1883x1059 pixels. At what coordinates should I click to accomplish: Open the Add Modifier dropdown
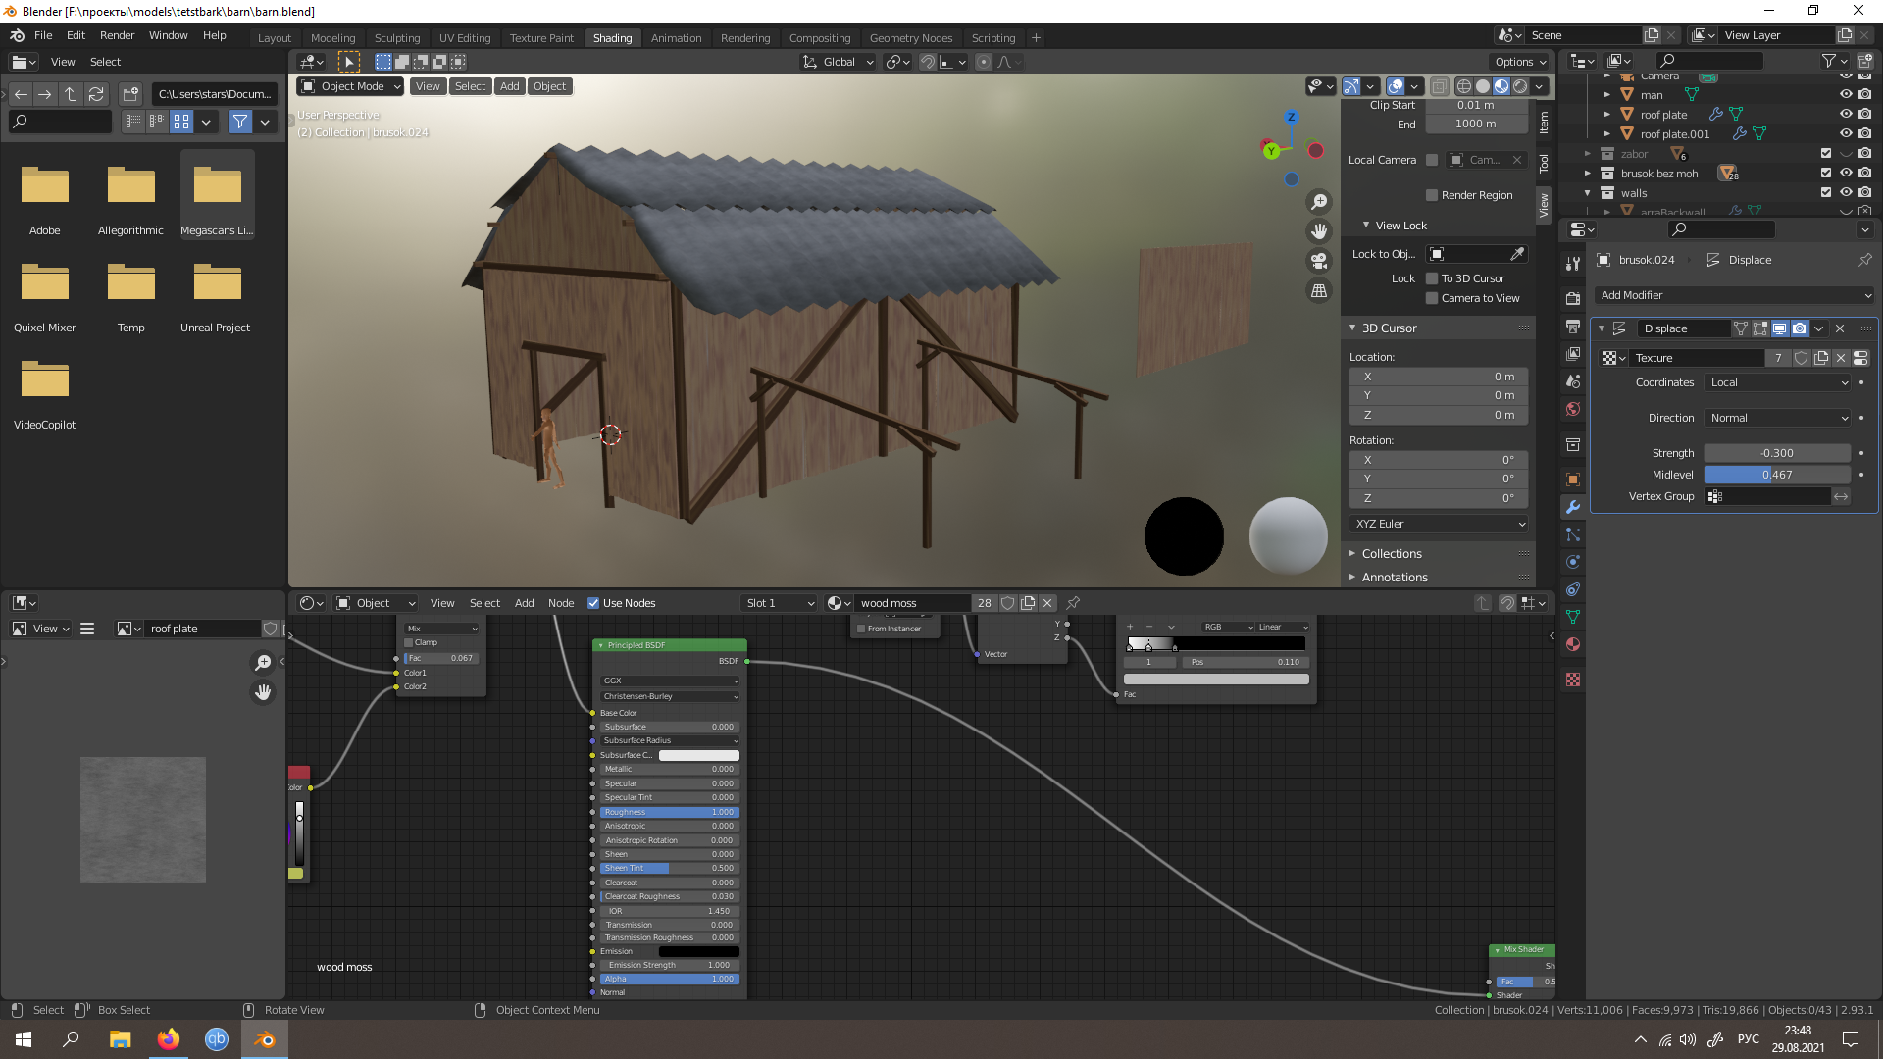pos(1735,295)
